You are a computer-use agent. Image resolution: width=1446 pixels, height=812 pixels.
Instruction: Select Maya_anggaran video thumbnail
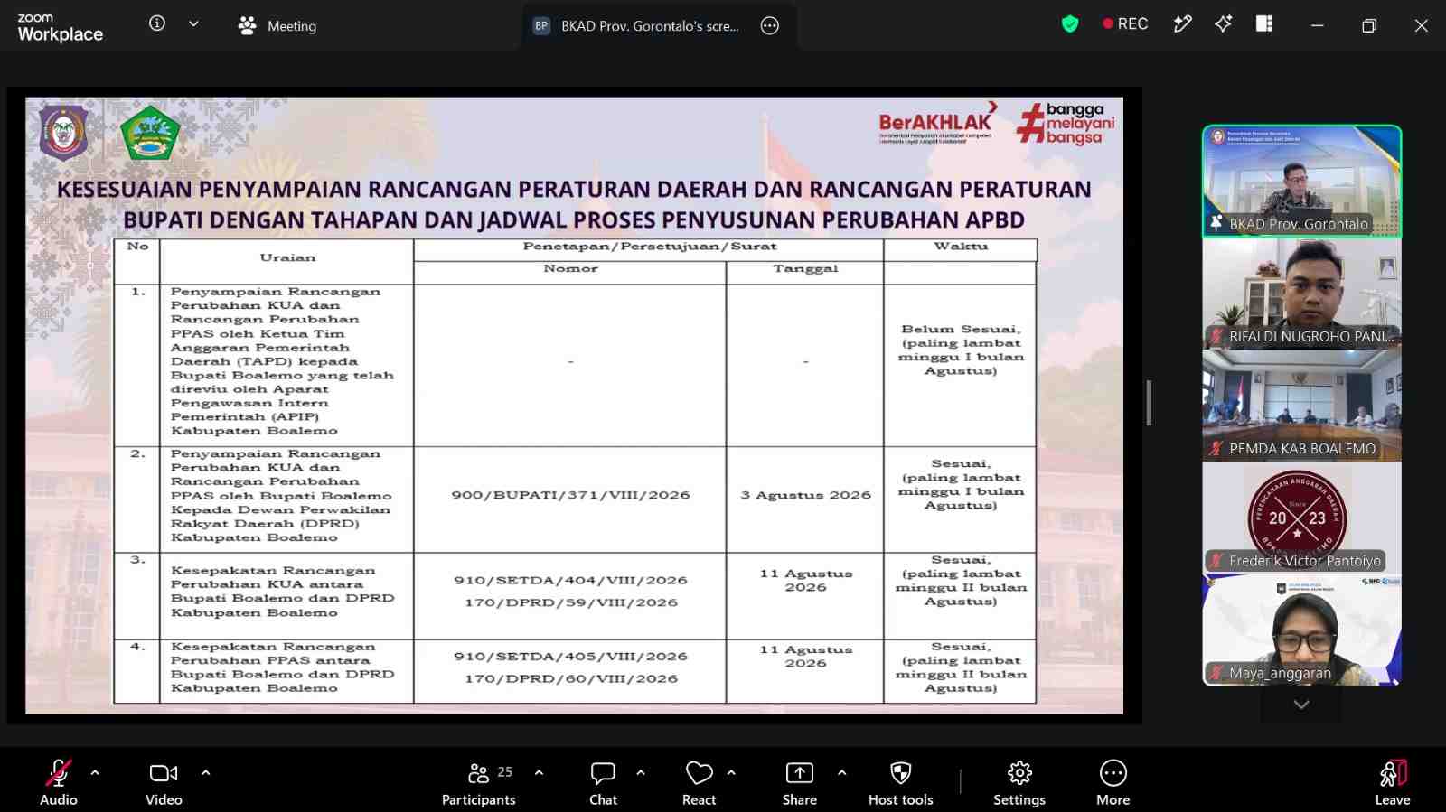point(1302,630)
